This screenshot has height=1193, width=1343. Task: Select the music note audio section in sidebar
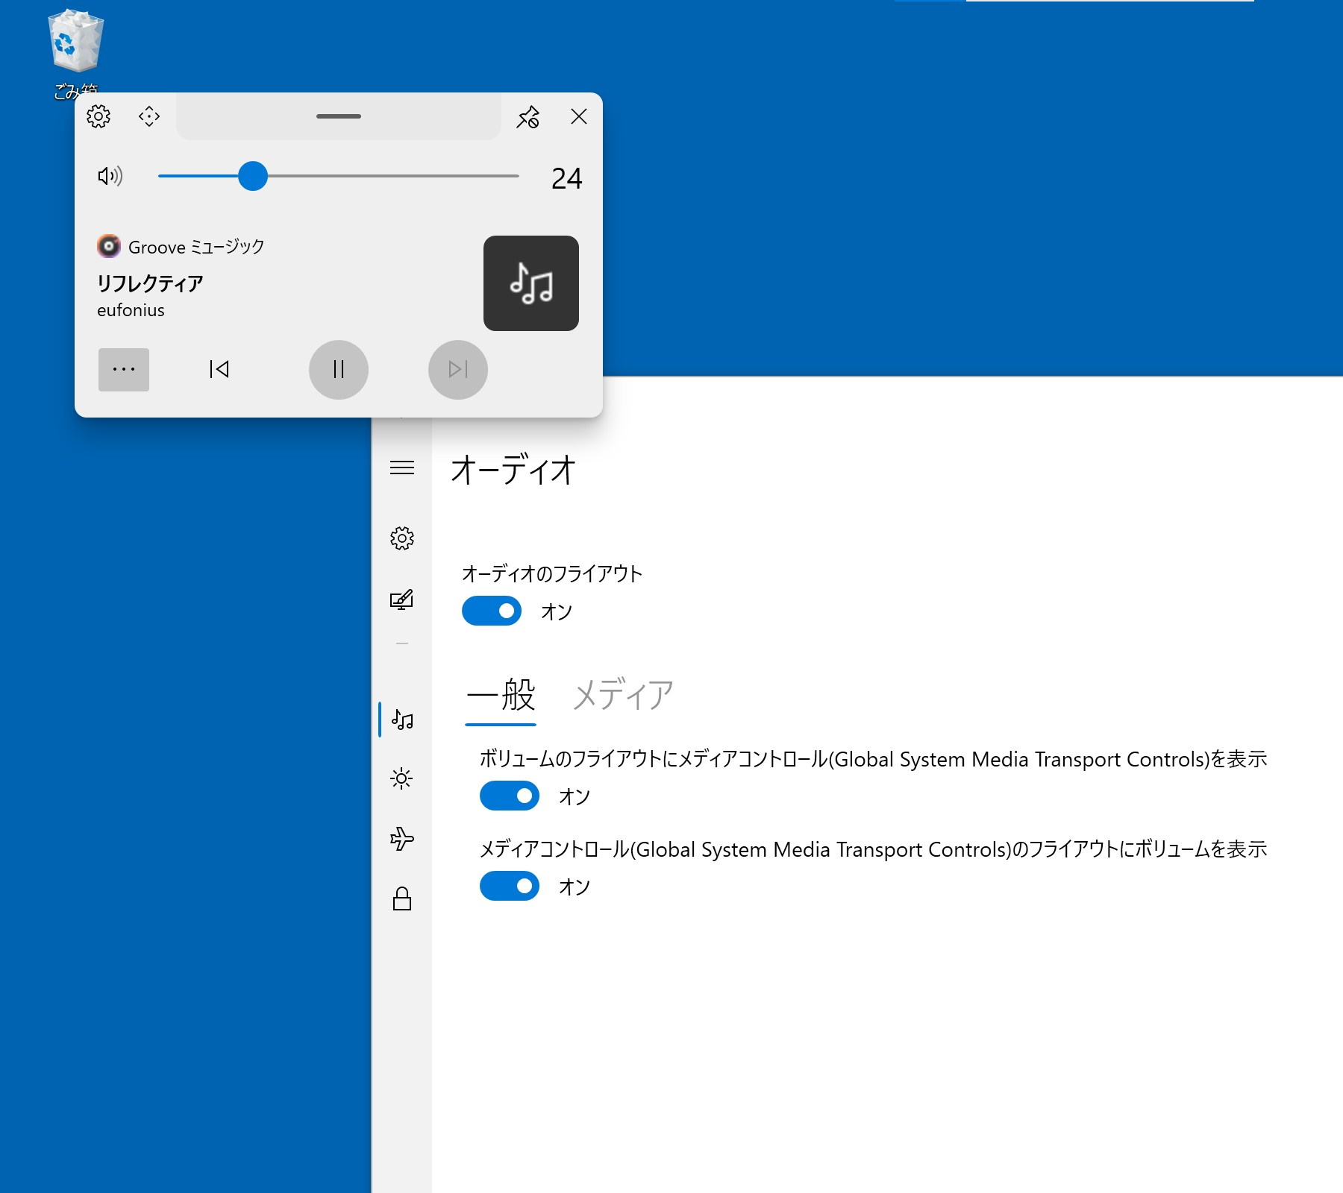(404, 720)
